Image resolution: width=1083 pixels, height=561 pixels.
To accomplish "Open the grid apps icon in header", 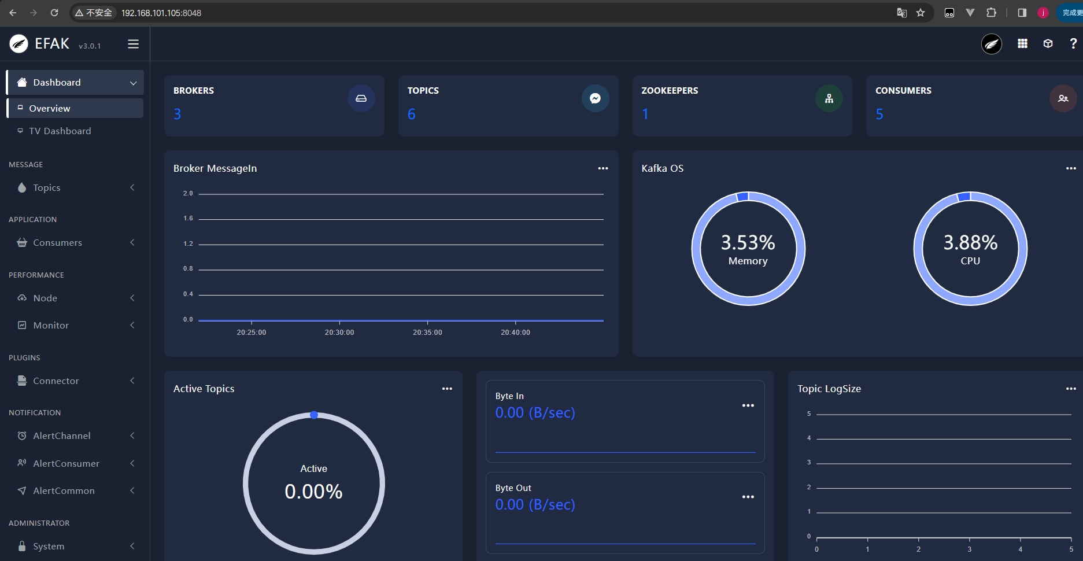I will tap(1022, 43).
